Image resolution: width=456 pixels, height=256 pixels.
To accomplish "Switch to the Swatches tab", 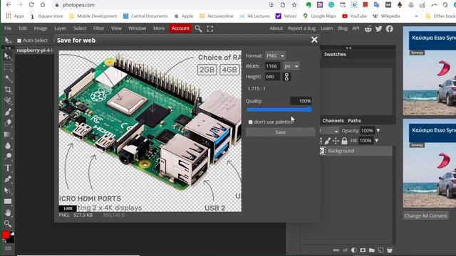I will [335, 54].
